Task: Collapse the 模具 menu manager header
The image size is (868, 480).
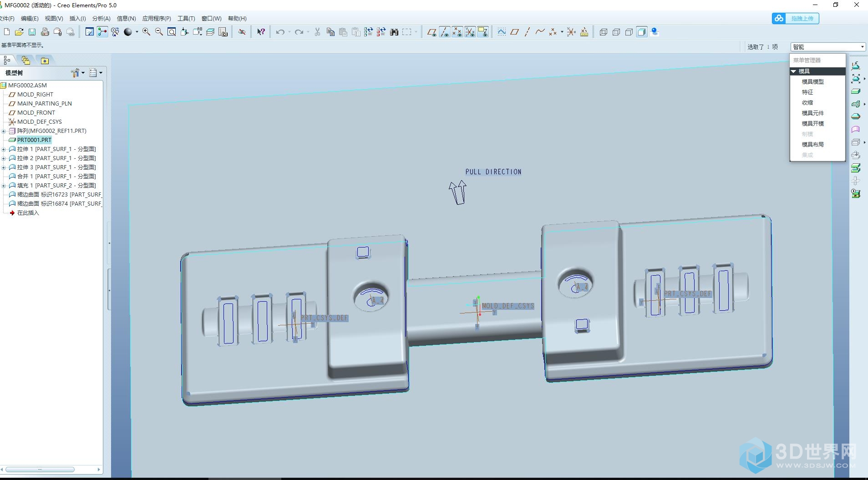Action: (x=817, y=71)
